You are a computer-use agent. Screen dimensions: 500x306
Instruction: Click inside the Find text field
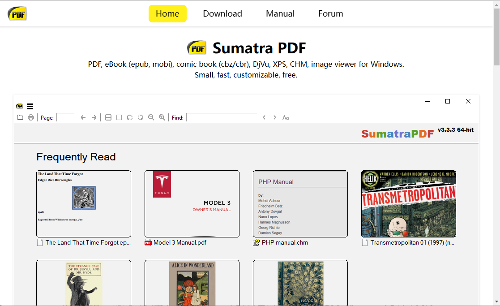pos(222,117)
